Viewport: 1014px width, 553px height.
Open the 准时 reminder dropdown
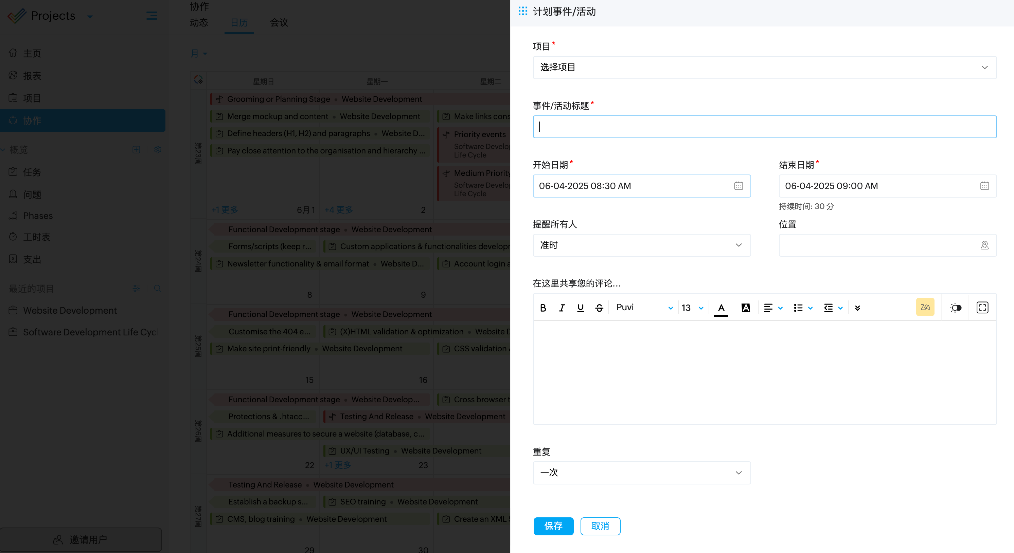[x=641, y=245]
